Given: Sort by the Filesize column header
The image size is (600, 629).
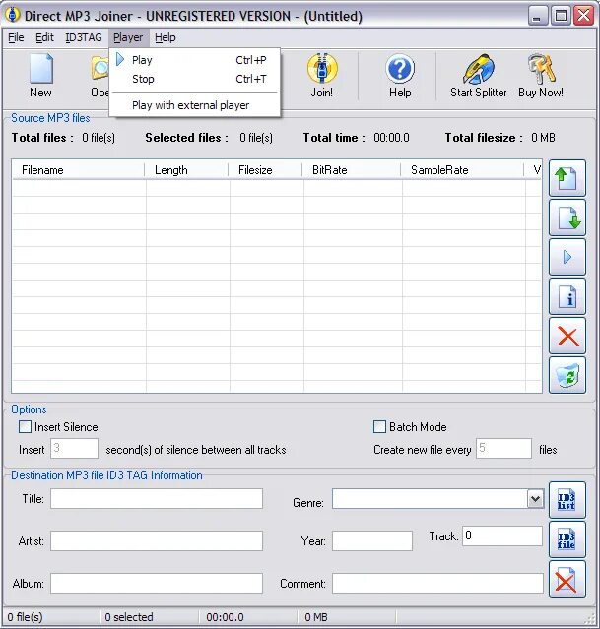Looking at the screenshot, I should [265, 170].
